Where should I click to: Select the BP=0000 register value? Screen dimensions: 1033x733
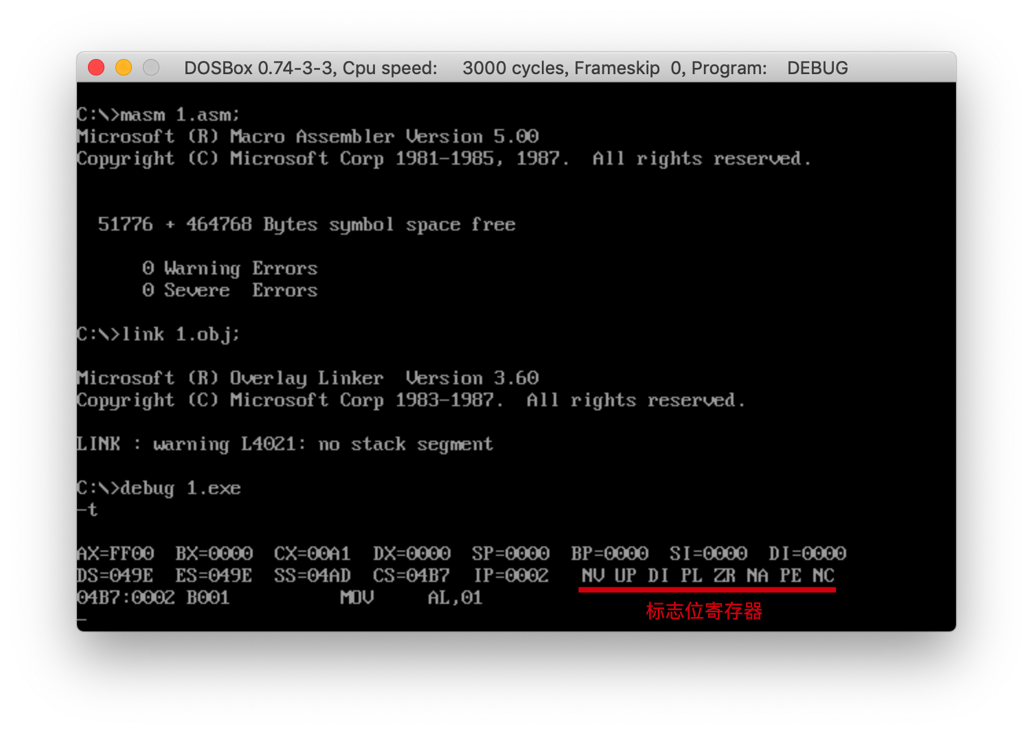[x=610, y=553]
